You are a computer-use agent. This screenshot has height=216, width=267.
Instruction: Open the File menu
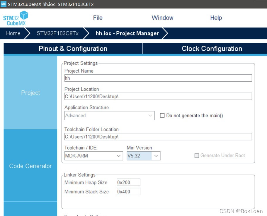coord(98,18)
